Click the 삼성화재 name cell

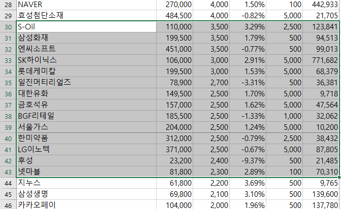[86, 38]
